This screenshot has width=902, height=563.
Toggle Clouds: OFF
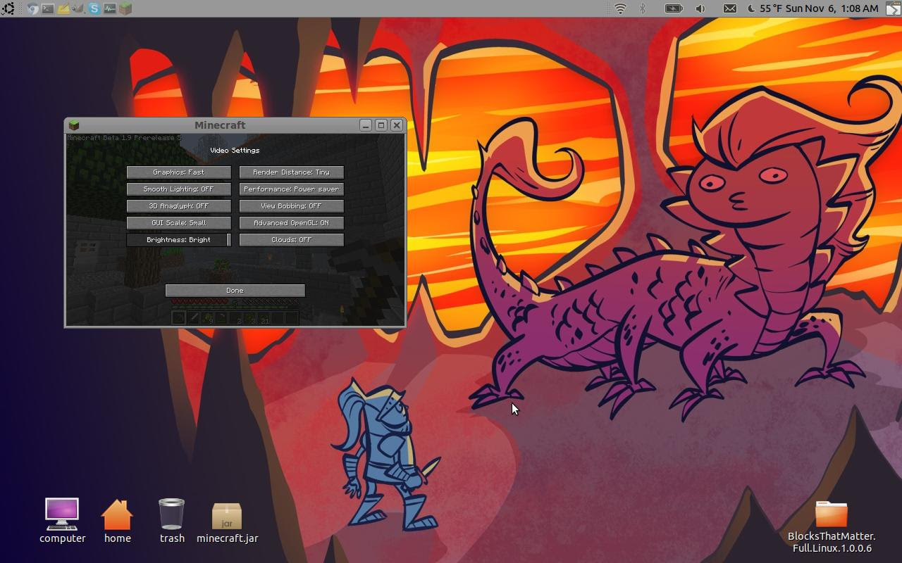coord(292,240)
